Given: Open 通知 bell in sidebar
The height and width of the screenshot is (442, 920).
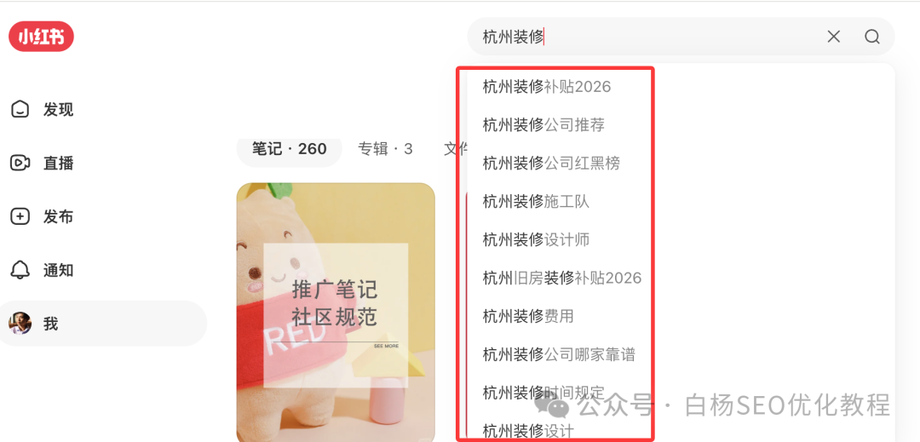Looking at the screenshot, I should pyautogui.click(x=43, y=270).
